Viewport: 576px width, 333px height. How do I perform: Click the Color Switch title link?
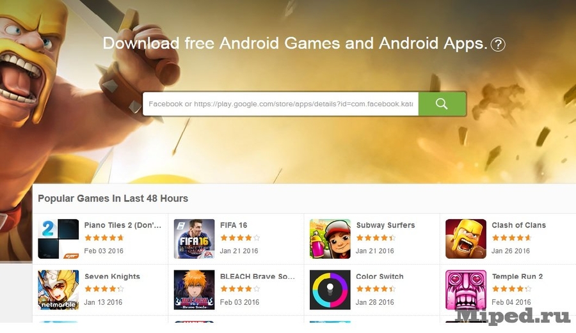(380, 277)
